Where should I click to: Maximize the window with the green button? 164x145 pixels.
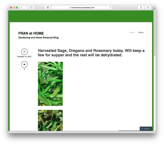pos(17,8)
